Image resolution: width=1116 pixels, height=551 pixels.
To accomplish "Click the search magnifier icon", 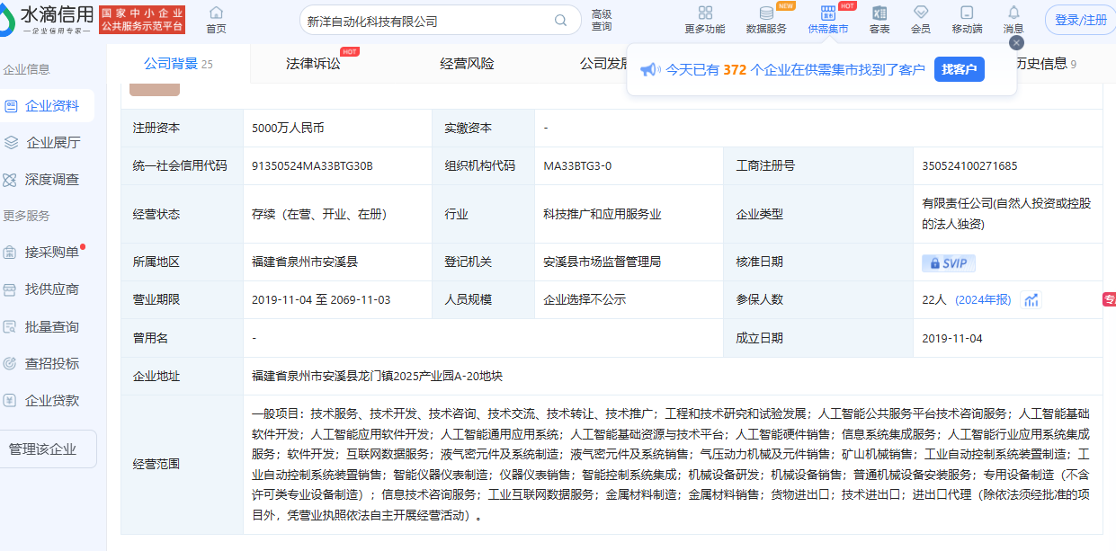I will coord(560,20).
